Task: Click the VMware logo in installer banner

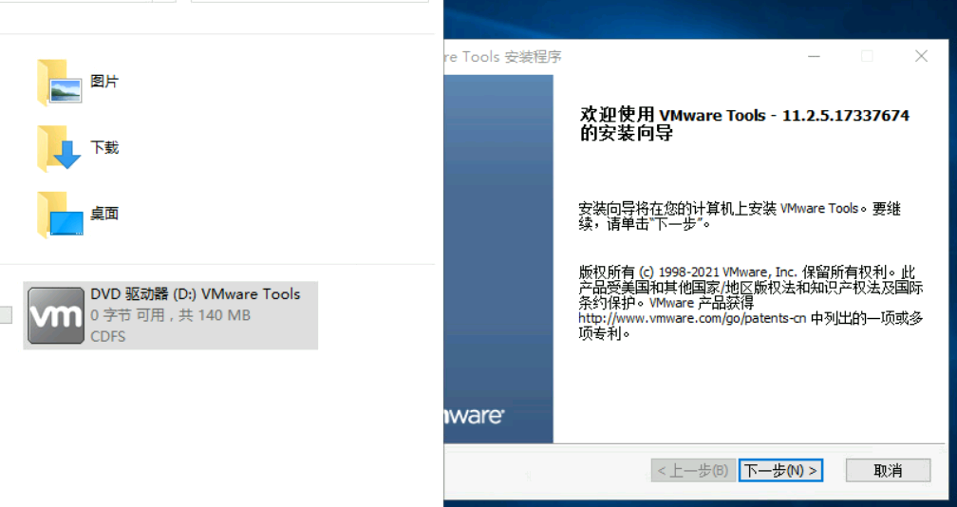Action: (x=473, y=416)
